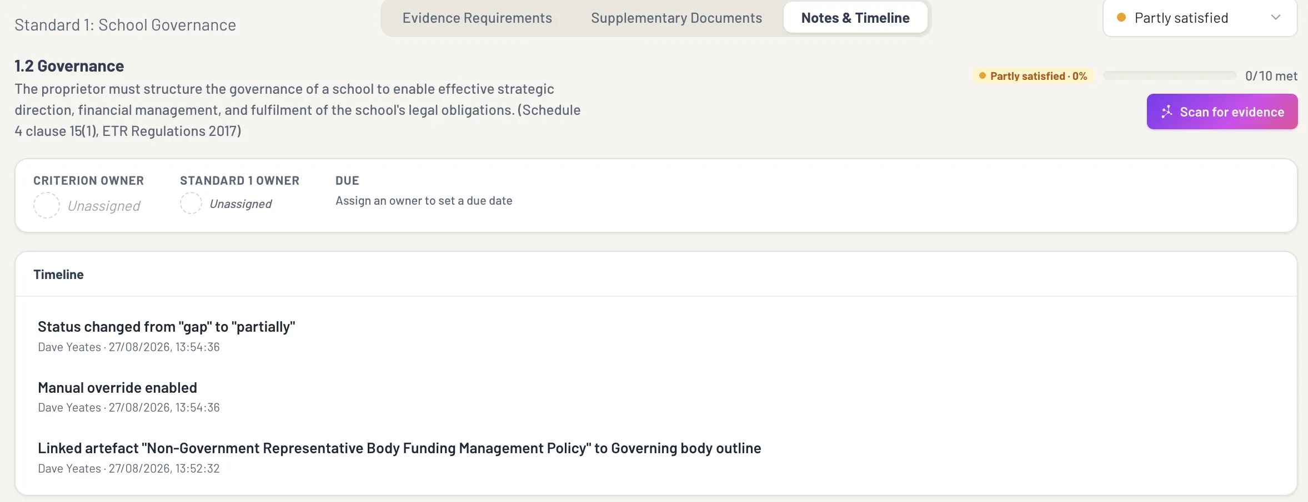Click the DUE label
The height and width of the screenshot is (502, 1308).
click(x=347, y=181)
